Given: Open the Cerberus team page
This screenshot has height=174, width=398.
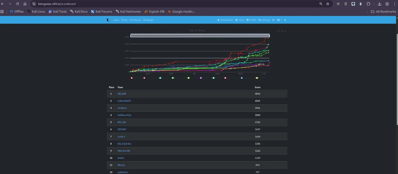Looking at the screenshot, I should 122,108.
